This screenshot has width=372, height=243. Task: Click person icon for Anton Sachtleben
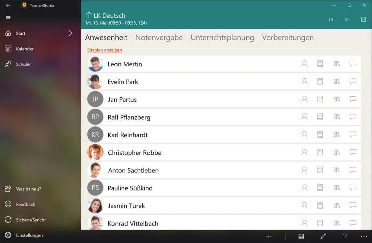304,170
